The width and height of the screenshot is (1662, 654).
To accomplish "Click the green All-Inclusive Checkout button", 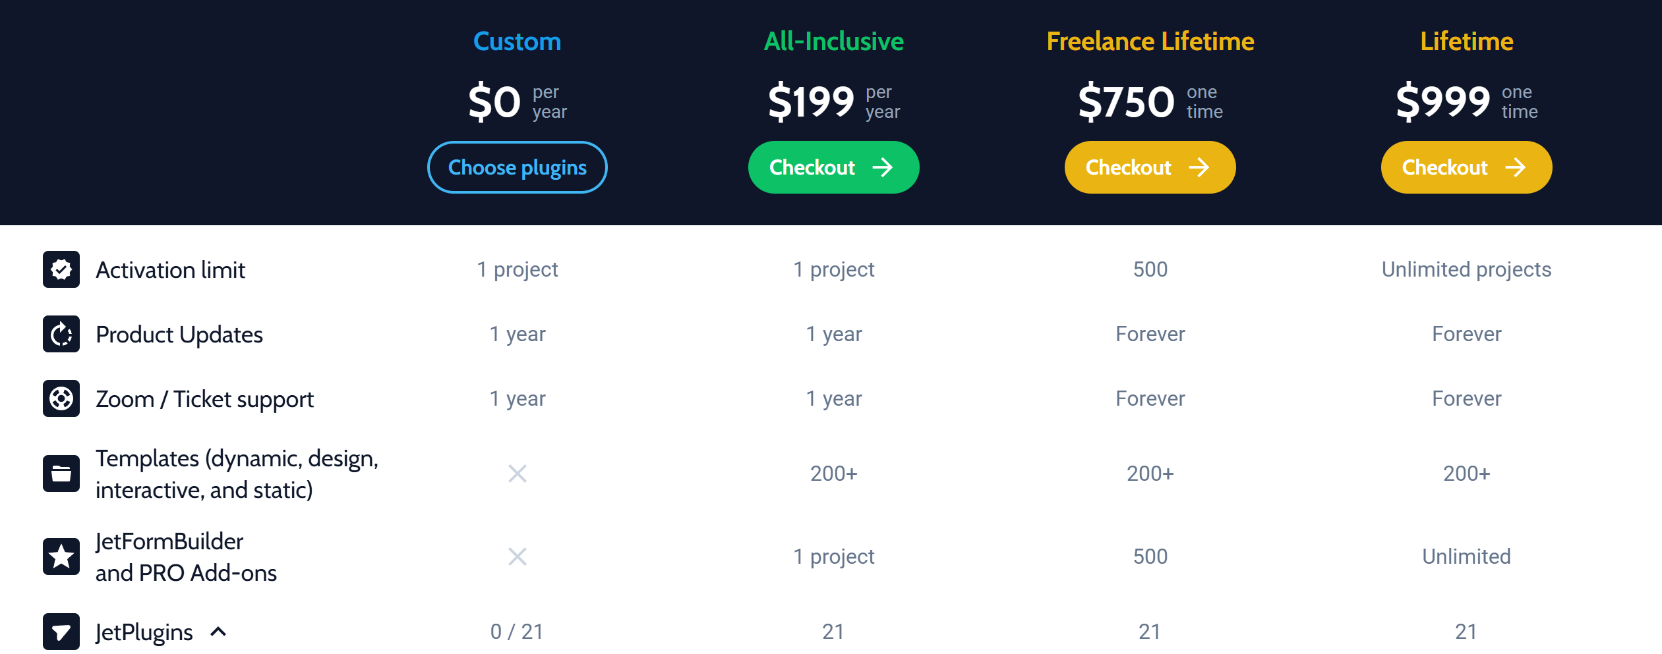I will 833,167.
